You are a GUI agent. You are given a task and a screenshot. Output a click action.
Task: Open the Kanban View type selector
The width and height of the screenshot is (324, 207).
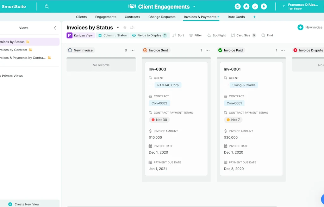[x=81, y=35]
